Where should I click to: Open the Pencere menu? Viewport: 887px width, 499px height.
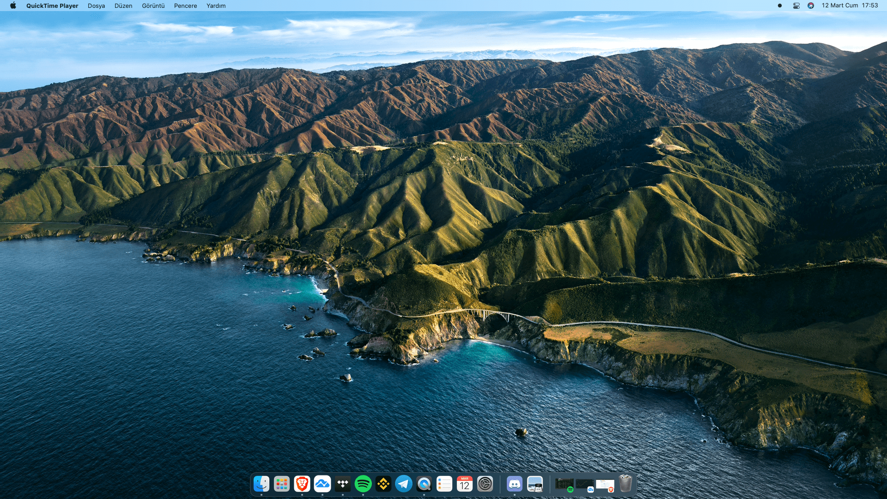click(x=185, y=6)
